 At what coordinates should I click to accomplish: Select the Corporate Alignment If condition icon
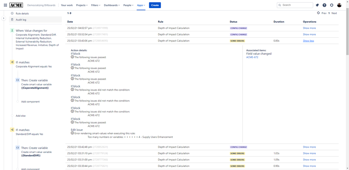tap(12, 63)
